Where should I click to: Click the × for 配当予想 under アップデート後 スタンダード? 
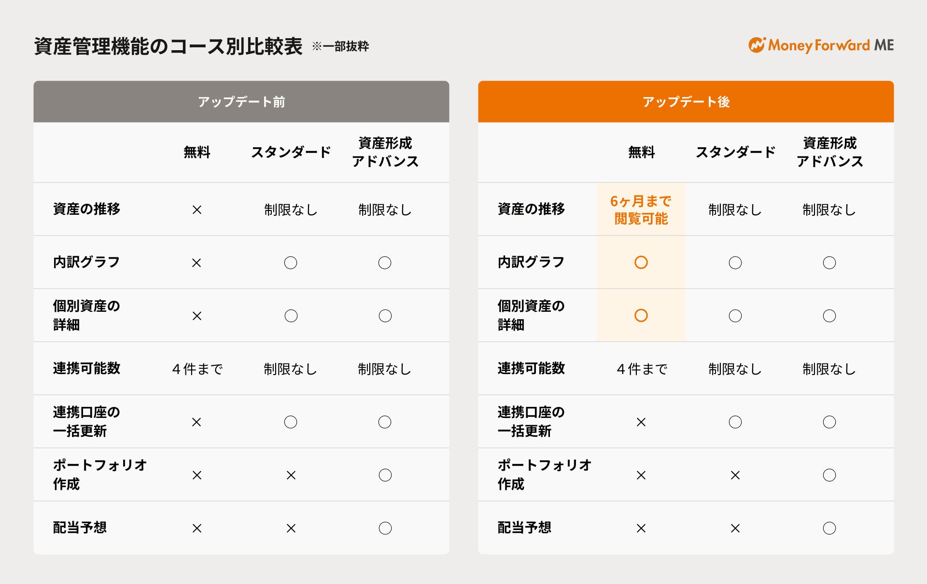click(735, 528)
